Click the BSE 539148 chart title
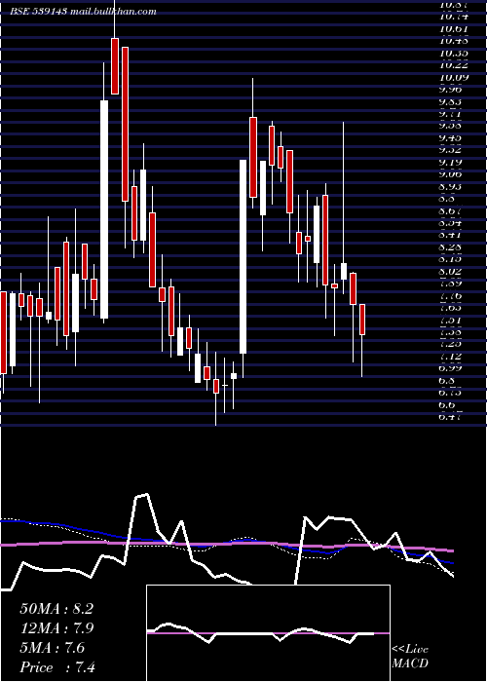This screenshot has width=487, height=682. (x=39, y=12)
